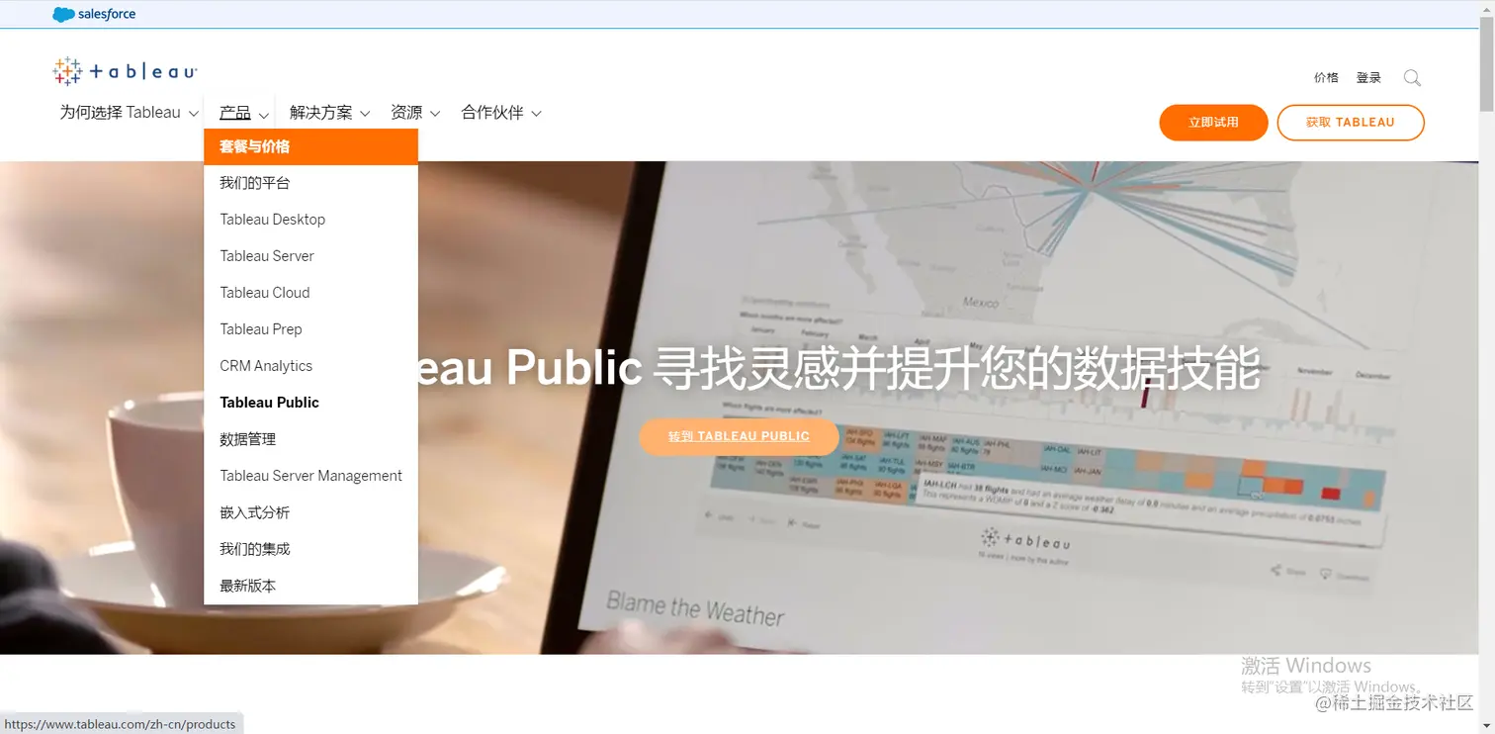The image size is (1495, 734).
Task: Choose Tableau Public from the menu
Action: pyautogui.click(x=310, y=403)
